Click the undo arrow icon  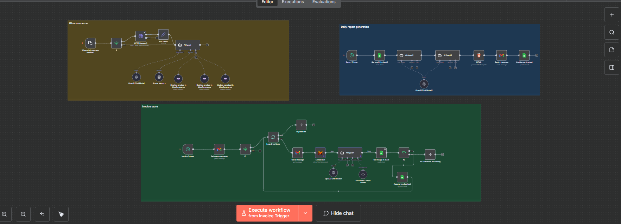point(42,214)
